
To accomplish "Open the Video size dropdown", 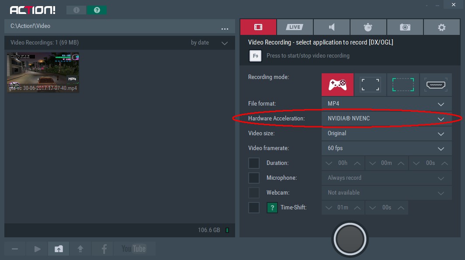I will click(387, 133).
